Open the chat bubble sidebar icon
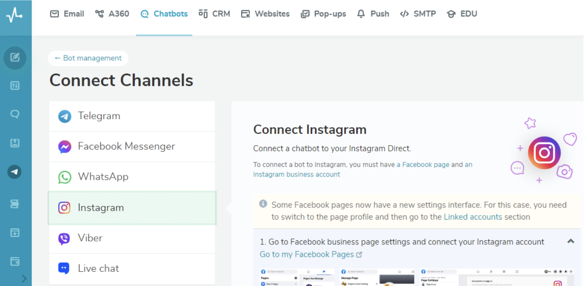Viewport: 584px width, 286px height. tap(15, 114)
